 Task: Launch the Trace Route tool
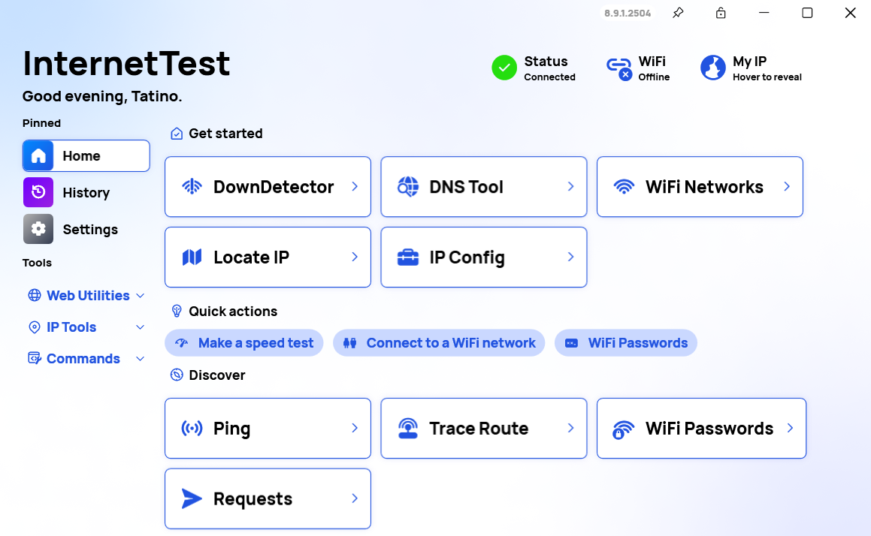pyautogui.click(x=483, y=429)
